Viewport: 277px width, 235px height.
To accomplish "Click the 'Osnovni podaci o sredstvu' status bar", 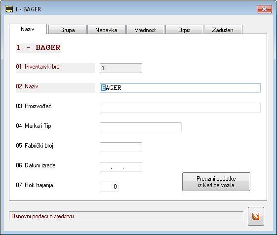I will coord(126,216).
